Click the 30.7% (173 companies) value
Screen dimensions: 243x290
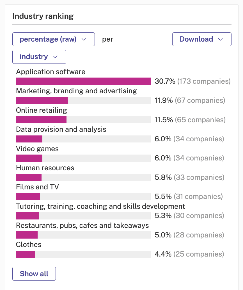[x=192, y=81]
